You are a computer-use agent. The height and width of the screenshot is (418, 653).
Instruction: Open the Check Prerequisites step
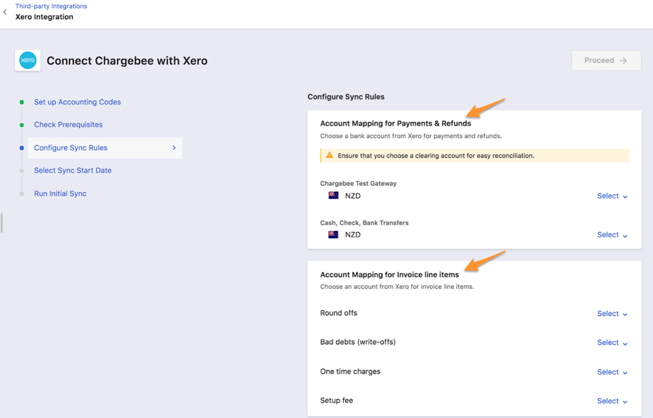[68, 125]
